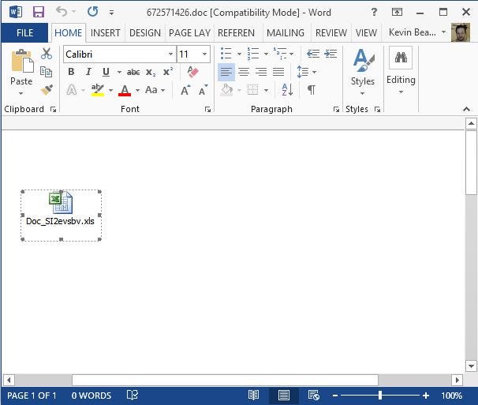Launch the Font dialog box
Image resolution: width=478 pixels, height=405 pixels.
207,109
